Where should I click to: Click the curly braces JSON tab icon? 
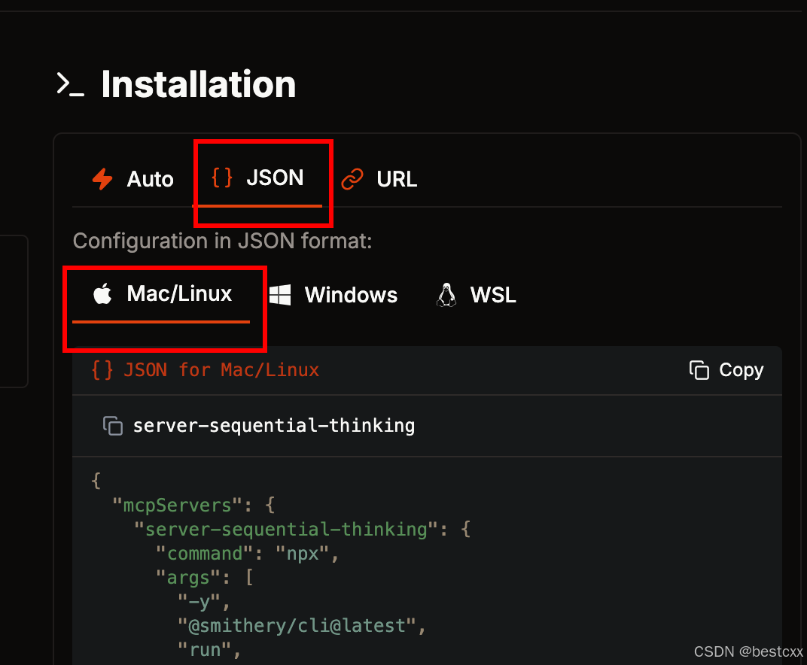222,178
